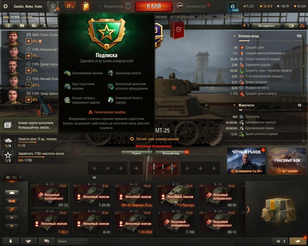308x246 pixels.
Task: Open the contacts list icon at bottom-left
Action: point(11,241)
